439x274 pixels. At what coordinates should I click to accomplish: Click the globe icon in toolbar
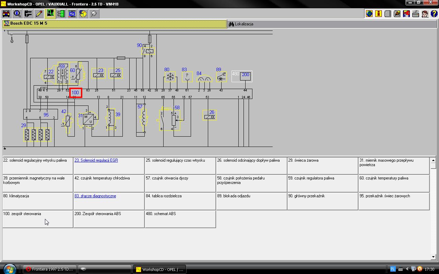click(369, 14)
